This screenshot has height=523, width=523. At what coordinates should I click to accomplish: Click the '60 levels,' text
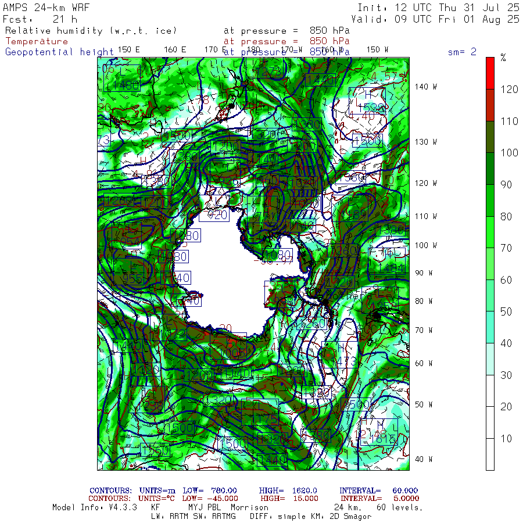(399, 507)
